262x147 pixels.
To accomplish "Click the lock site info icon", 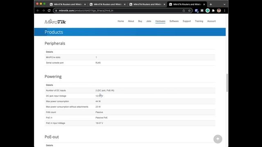I will tap(56, 11).
